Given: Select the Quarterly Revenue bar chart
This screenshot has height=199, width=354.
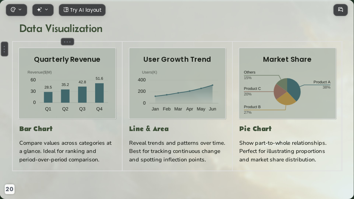Looking at the screenshot, I should [67, 83].
